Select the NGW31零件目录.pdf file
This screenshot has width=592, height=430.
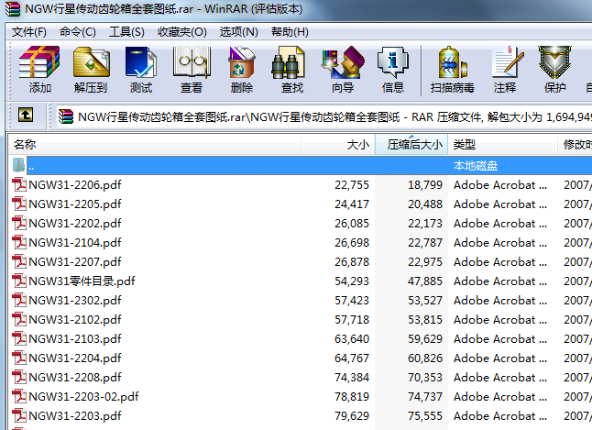82,281
